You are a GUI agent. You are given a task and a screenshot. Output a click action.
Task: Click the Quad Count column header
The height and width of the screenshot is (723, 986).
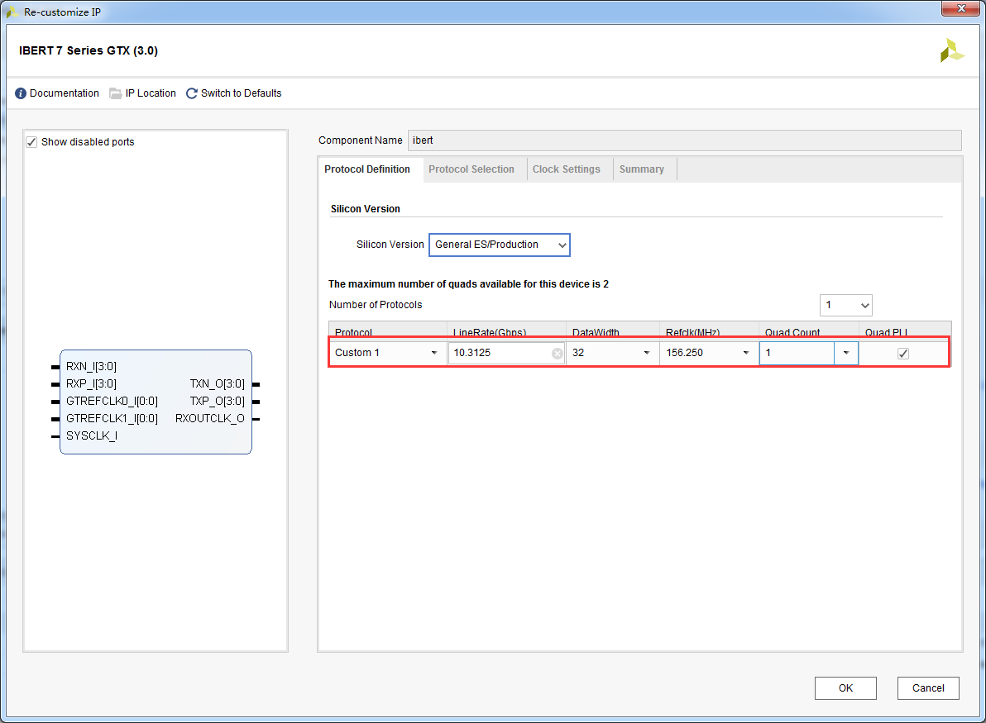pyautogui.click(x=809, y=331)
